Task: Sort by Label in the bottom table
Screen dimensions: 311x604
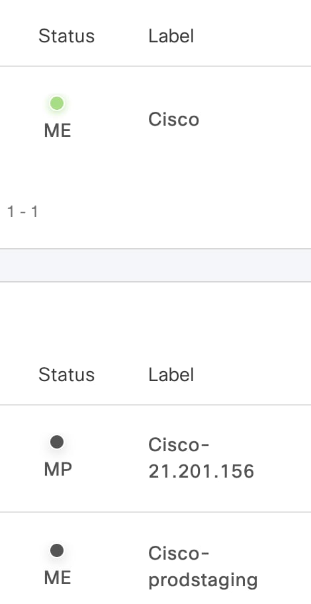Action: pyautogui.click(x=171, y=374)
